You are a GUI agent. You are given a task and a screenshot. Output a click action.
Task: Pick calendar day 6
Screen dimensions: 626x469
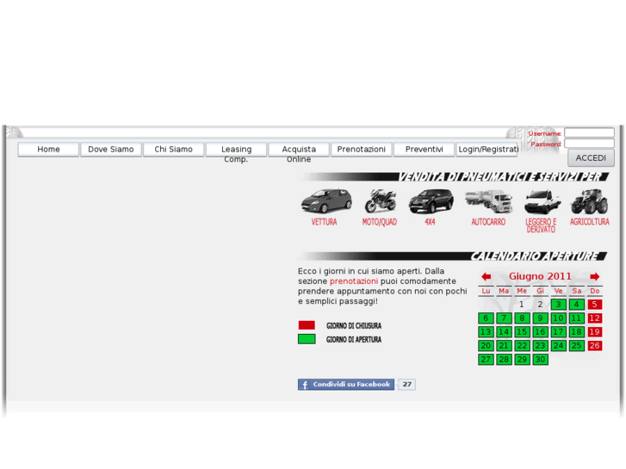coord(486,318)
